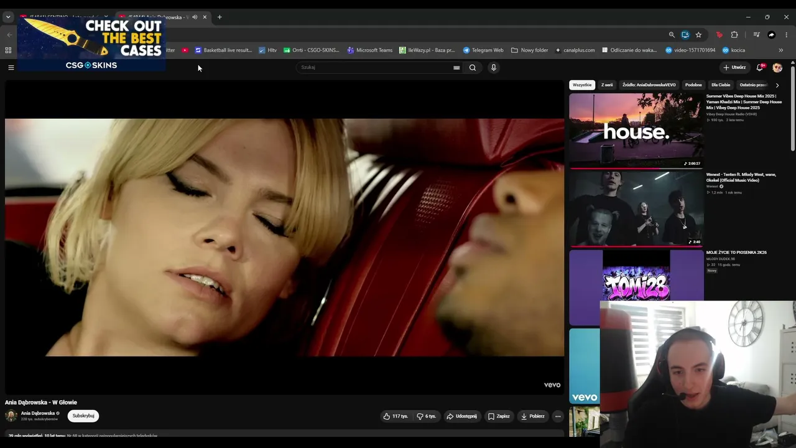Click the zoom magnifier in address bar
Screen dimensions: 796x448
click(x=672, y=35)
